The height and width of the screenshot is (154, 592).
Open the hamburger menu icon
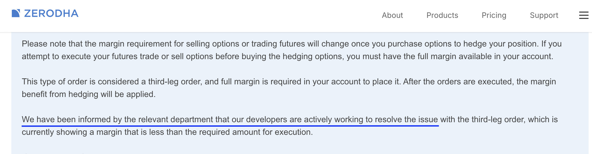tap(584, 15)
